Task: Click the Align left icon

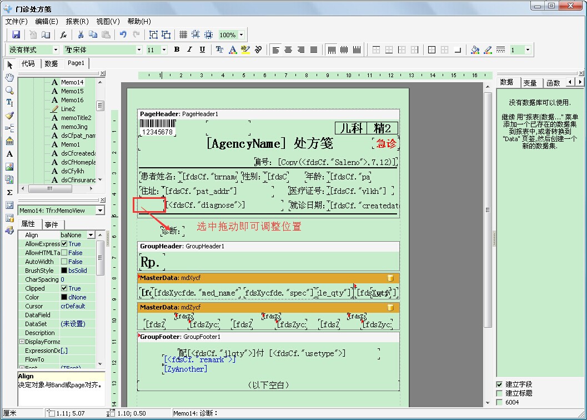Action: (x=275, y=49)
